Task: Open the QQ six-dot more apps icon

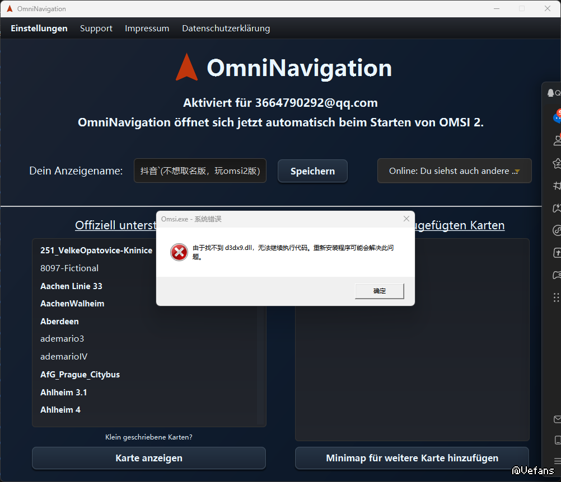Action: pos(557,297)
